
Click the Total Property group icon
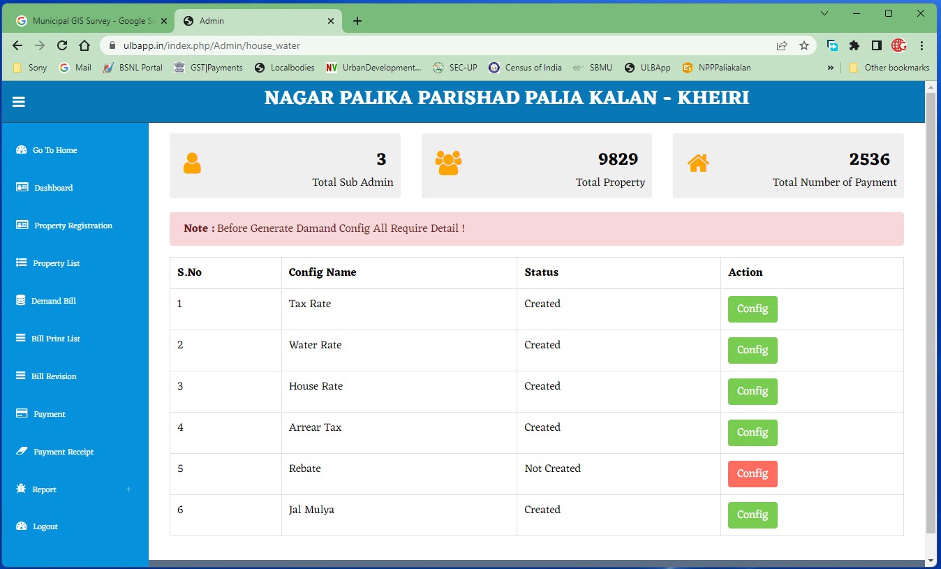point(448,163)
